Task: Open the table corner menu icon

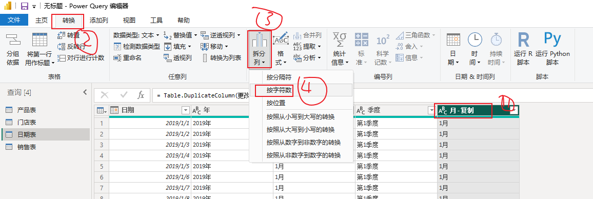Action: pos(102,110)
